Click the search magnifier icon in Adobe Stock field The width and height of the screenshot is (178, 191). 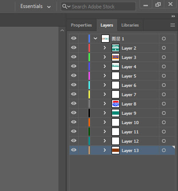(x=65, y=6)
